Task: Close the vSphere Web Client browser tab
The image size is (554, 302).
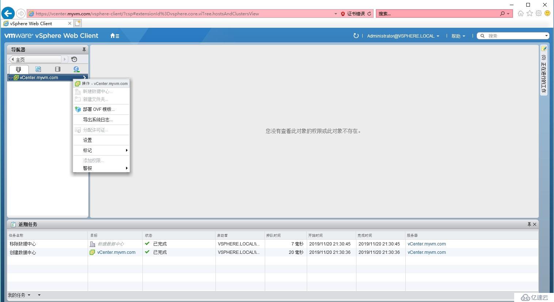Action: 70,23
